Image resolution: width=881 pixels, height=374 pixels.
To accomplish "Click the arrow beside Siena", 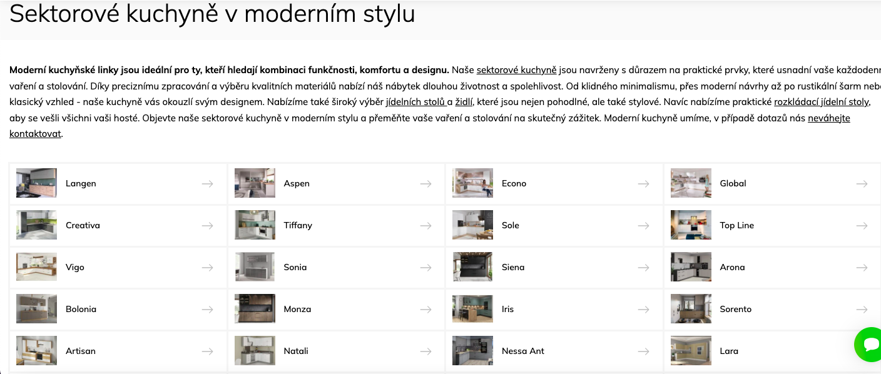I will coord(643,268).
